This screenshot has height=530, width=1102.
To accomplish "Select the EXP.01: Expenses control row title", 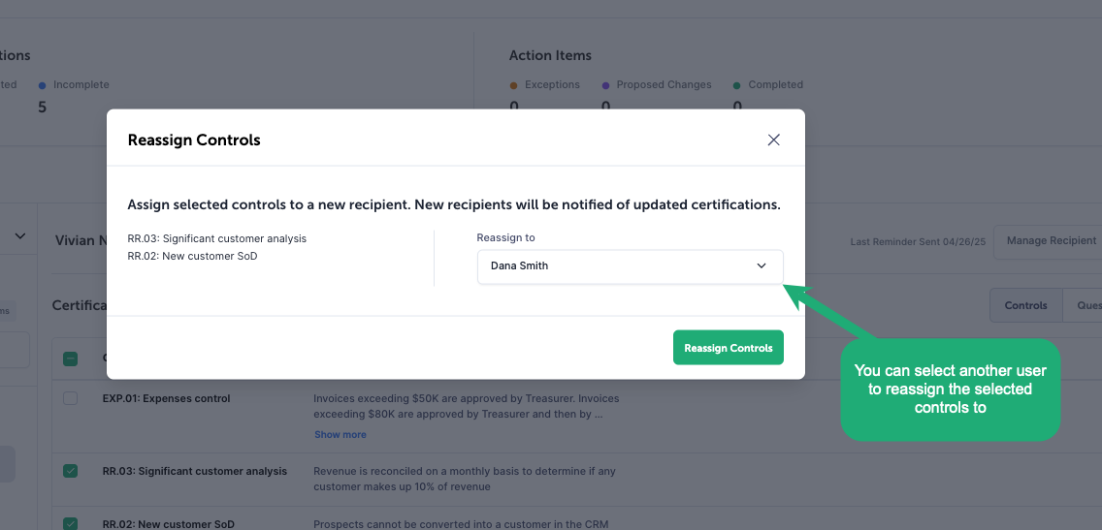I will click(x=167, y=398).
